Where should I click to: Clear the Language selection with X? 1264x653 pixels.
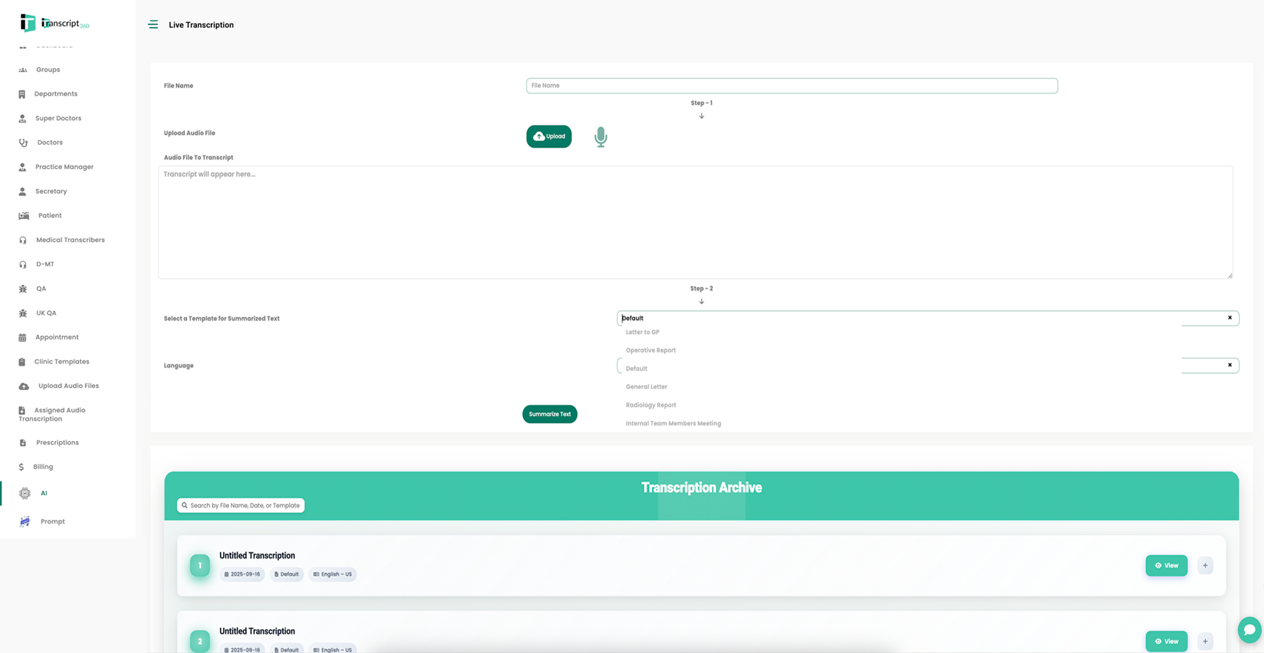coord(1229,365)
